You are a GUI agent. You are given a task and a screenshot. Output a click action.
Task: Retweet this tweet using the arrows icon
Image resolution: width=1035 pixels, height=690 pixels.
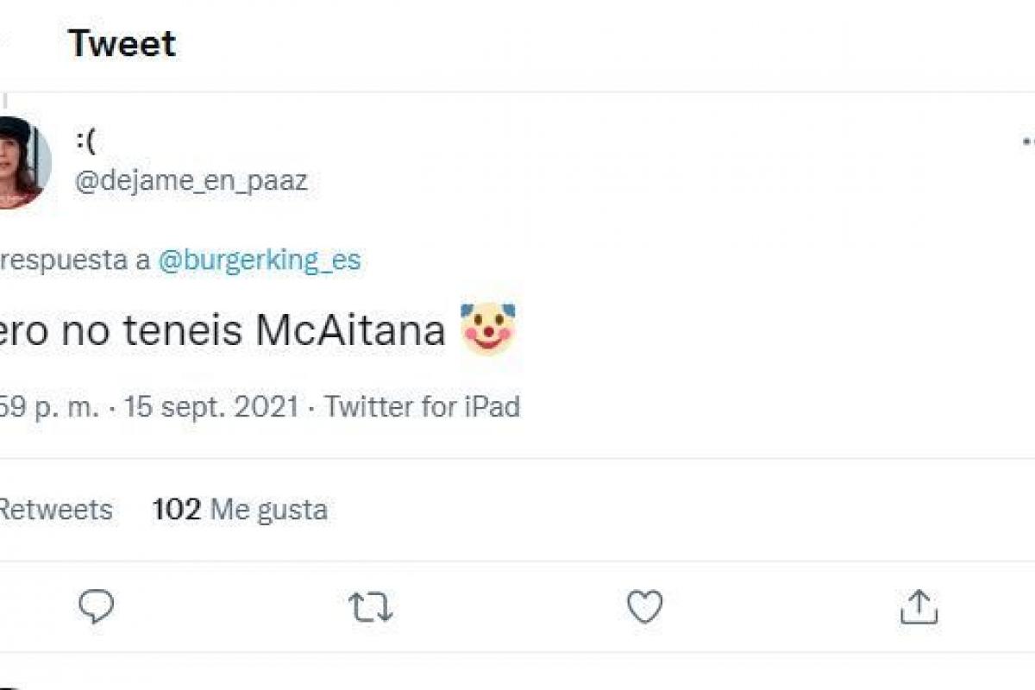coord(371,608)
